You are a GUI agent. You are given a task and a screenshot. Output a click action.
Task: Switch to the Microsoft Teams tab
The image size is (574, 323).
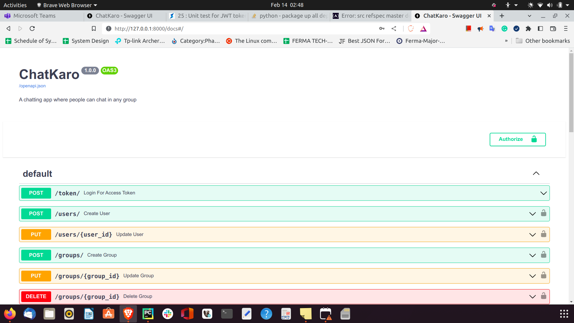pos(34,16)
